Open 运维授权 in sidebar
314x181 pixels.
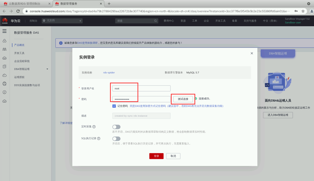click(19, 77)
